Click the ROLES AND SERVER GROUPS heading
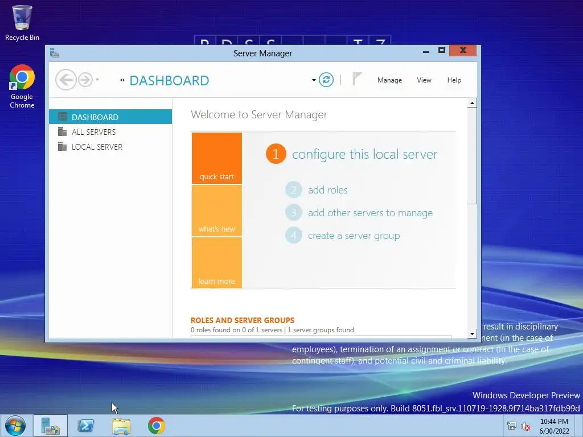The width and height of the screenshot is (583, 437). 243,320
